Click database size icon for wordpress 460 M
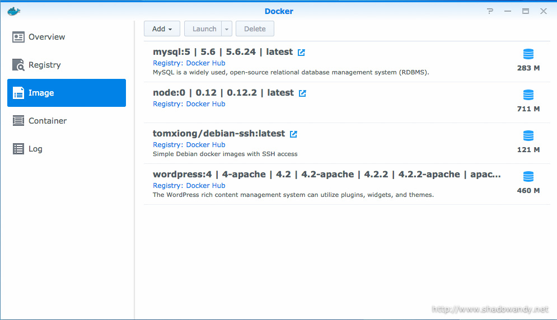Screen dimensions: 557x320 [528, 177]
